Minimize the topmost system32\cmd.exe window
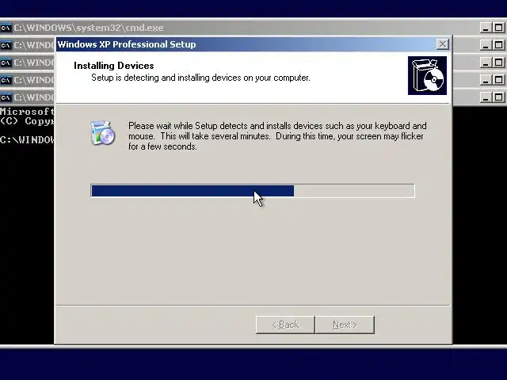The width and height of the screenshot is (507, 380). (x=486, y=28)
